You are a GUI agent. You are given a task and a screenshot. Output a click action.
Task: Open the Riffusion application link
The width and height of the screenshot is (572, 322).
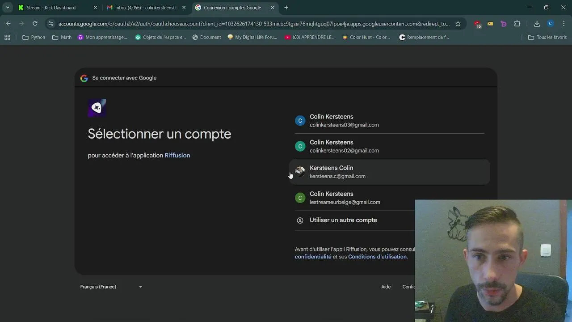point(177,155)
